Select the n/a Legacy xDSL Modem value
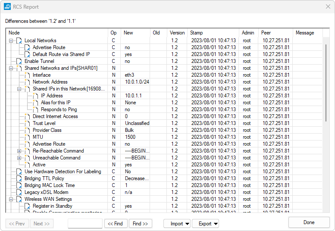Screen dimensions: 335x231 pos(128,192)
